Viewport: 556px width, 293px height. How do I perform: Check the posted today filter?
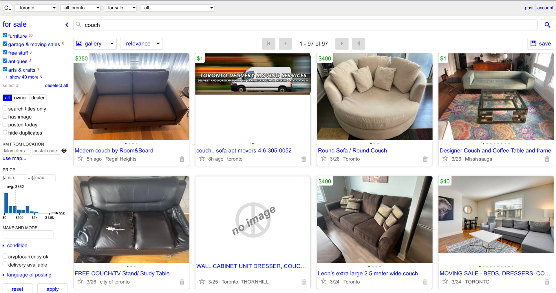pos(5,124)
